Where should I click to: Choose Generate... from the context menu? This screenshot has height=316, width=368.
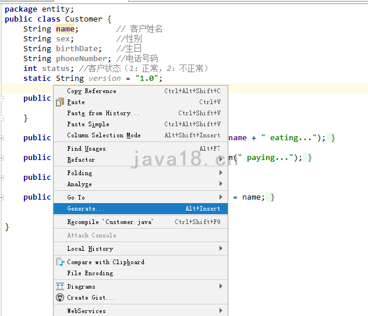[86, 208]
